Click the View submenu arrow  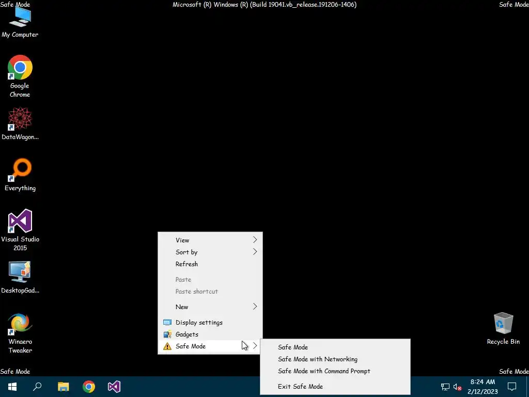[x=255, y=240]
